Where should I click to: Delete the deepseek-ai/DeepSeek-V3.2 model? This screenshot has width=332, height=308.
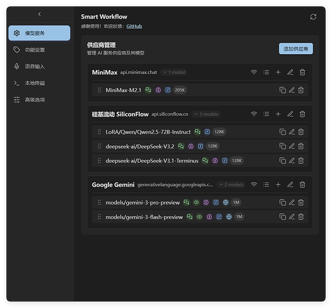pos(301,146)
